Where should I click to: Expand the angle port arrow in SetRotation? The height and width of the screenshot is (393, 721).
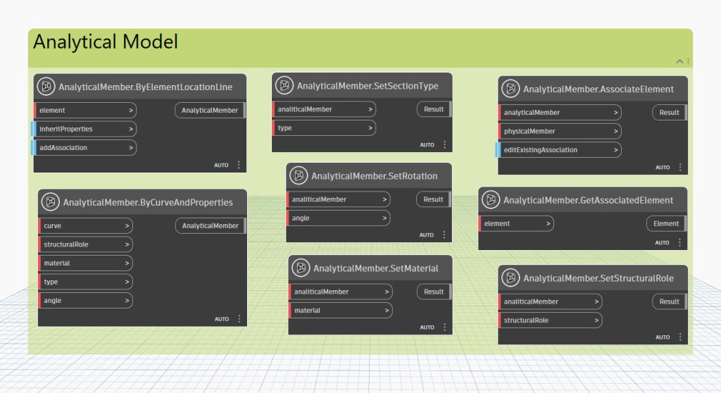pos(384,218)
